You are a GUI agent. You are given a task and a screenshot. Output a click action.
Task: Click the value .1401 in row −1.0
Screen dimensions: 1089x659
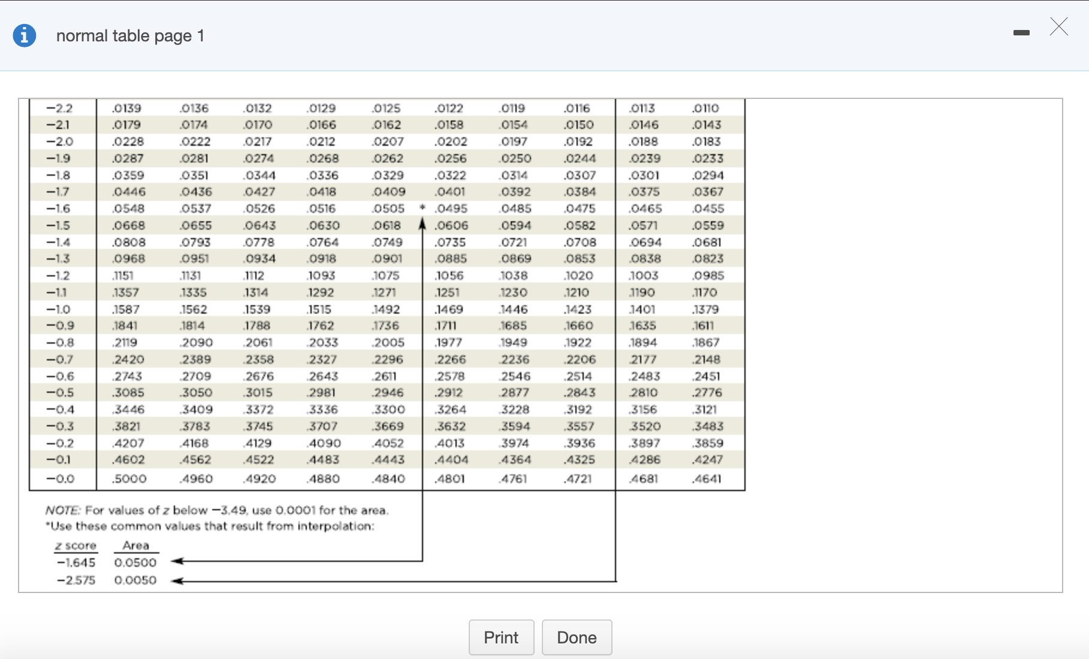(642, 309)
